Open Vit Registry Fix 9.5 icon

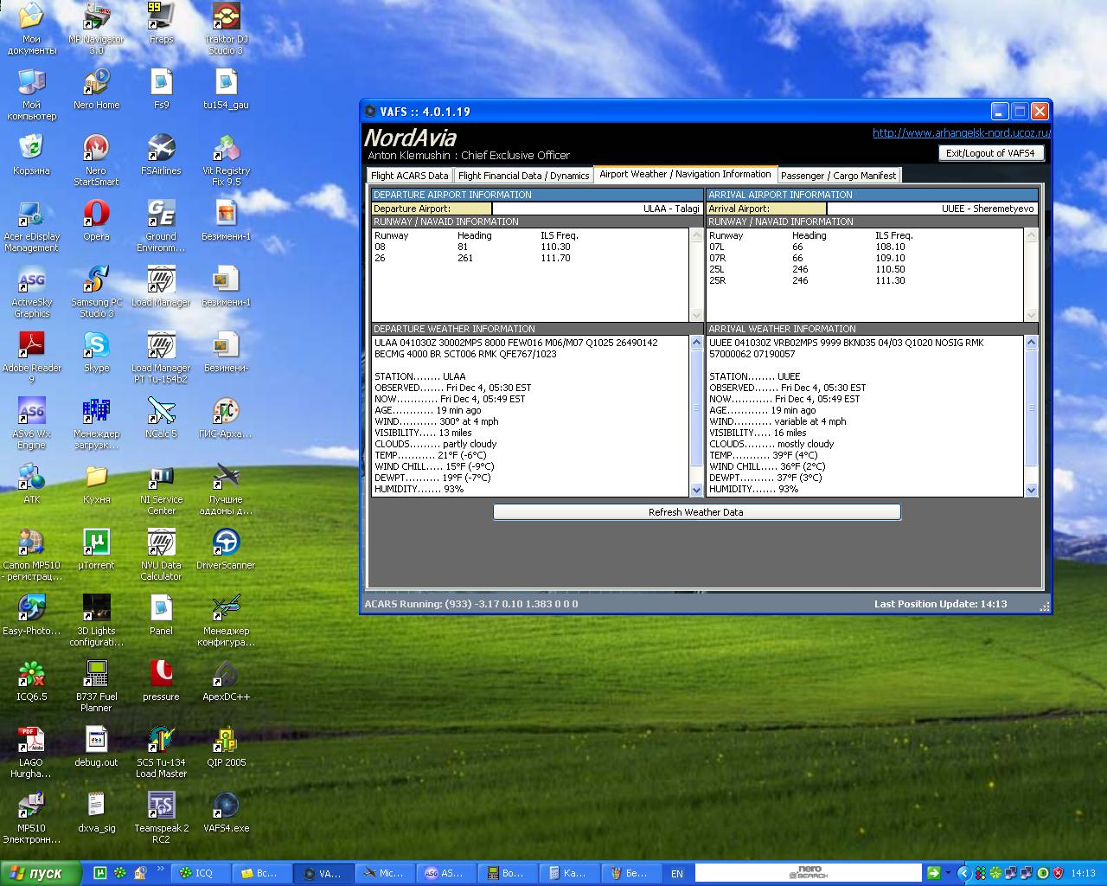click(x=226, y=160)
